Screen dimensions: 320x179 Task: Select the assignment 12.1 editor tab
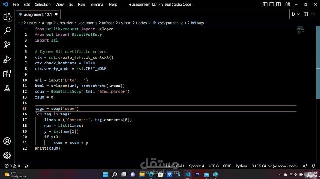tap(38, 14)
